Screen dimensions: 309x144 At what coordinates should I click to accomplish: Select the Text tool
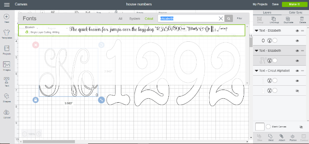tap(7, 82)
